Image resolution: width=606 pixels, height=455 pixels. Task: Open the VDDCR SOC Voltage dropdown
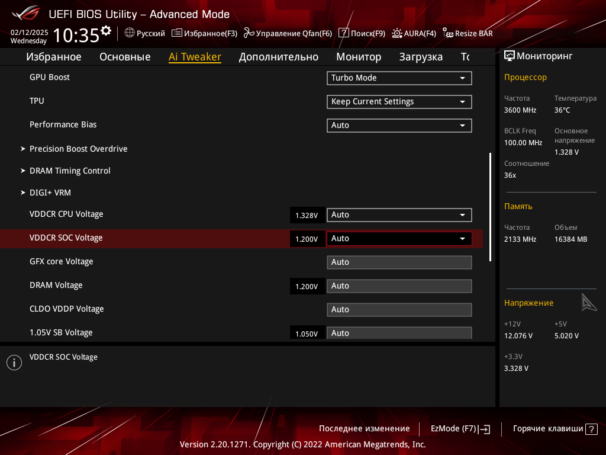pyautogui.click(x=399, y=238)
